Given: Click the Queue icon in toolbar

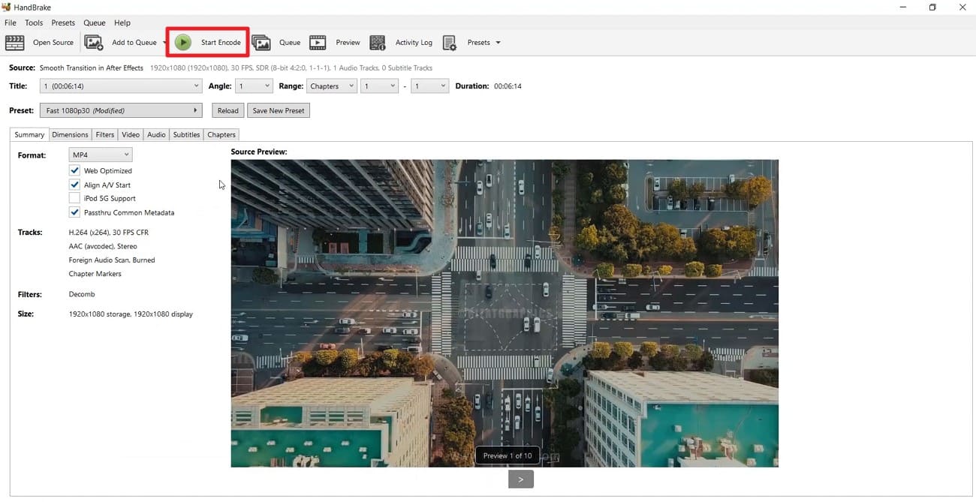Looking at the screenshot, I should 261,43.
